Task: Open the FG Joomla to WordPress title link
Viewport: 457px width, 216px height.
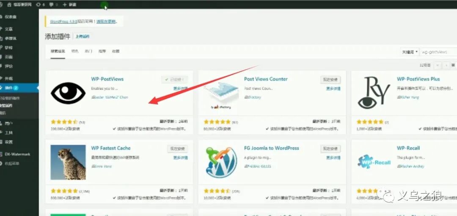Action: [271, 148]
